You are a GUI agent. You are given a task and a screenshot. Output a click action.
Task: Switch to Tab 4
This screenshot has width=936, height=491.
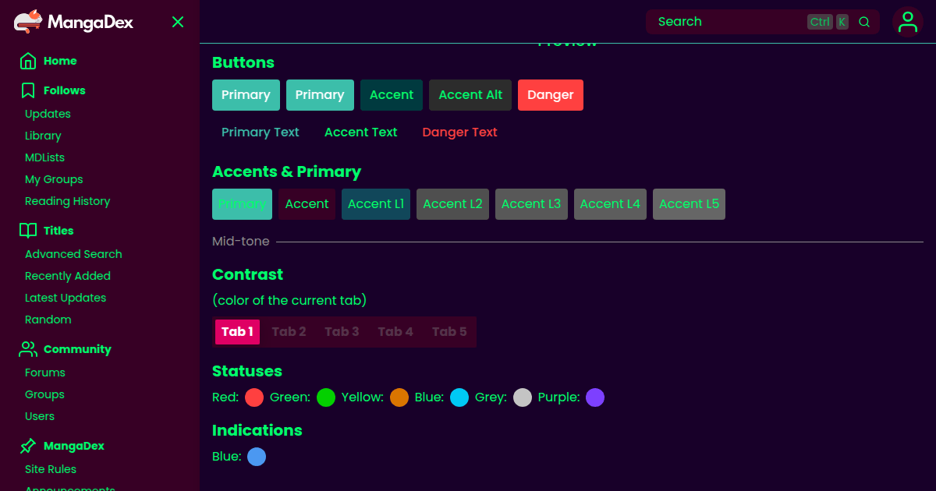click(395, 332)
